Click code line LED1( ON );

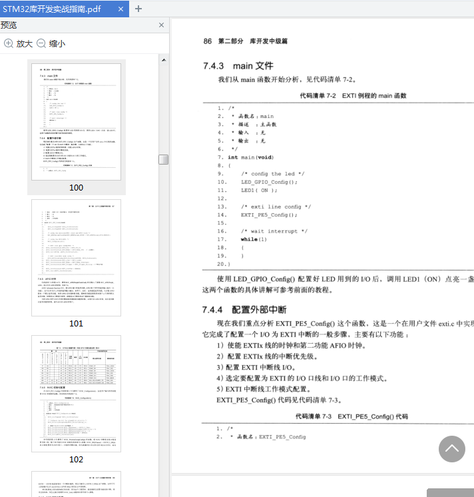click(259, 190)
